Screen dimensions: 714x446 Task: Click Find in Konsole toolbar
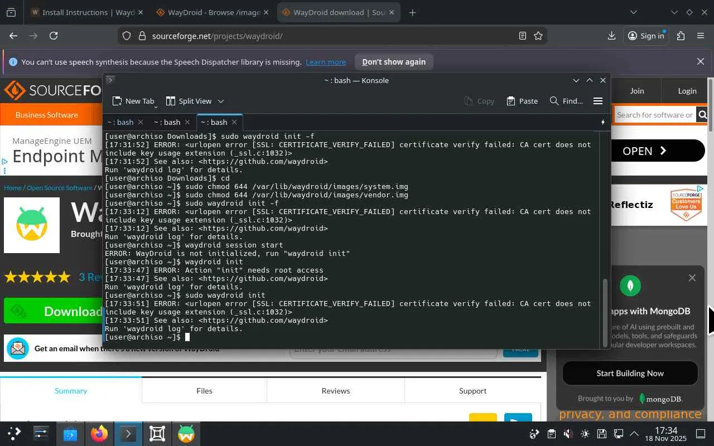(x=566, y=101)
